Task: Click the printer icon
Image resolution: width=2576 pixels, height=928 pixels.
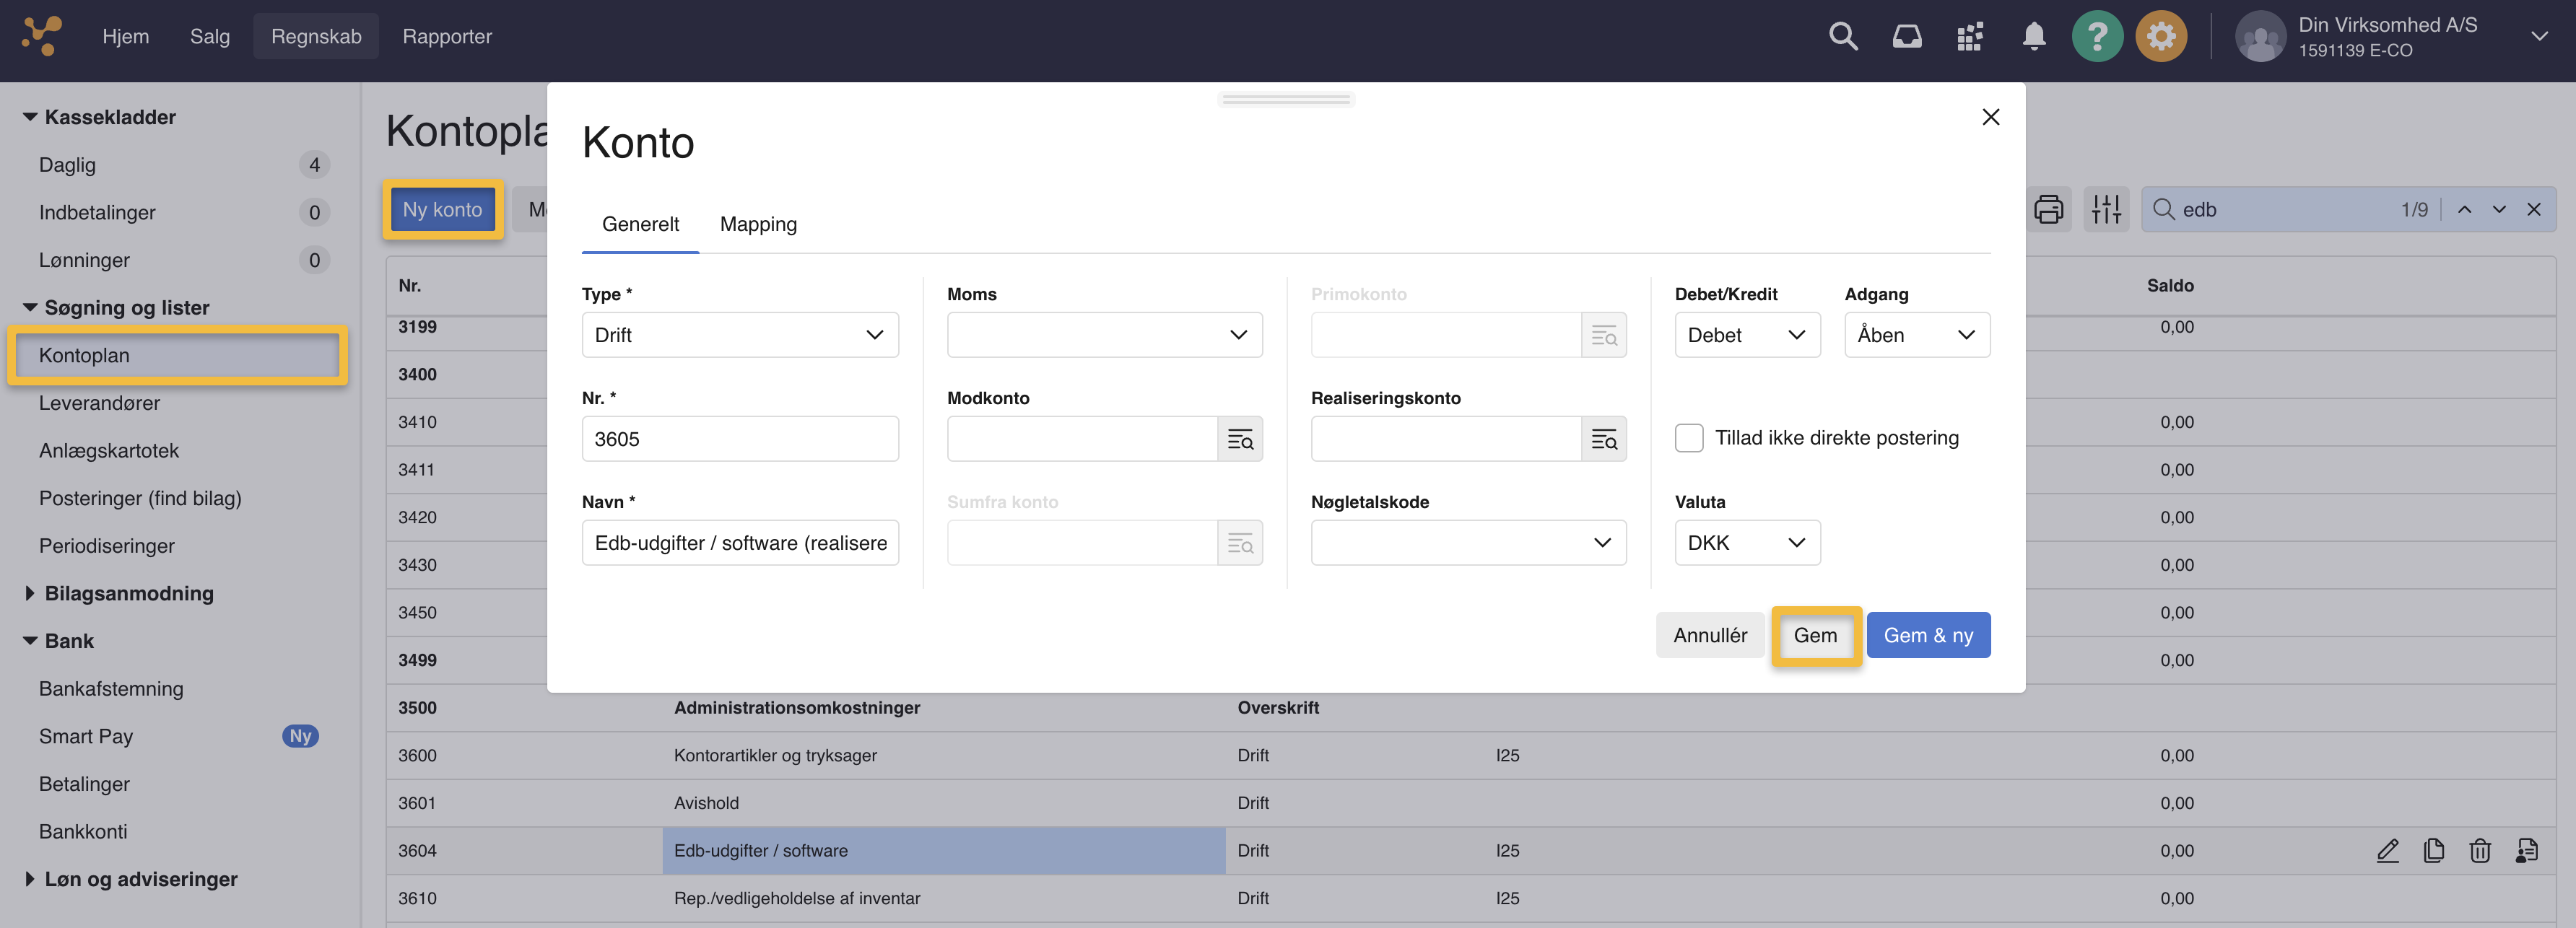Action: point(2048,209)
